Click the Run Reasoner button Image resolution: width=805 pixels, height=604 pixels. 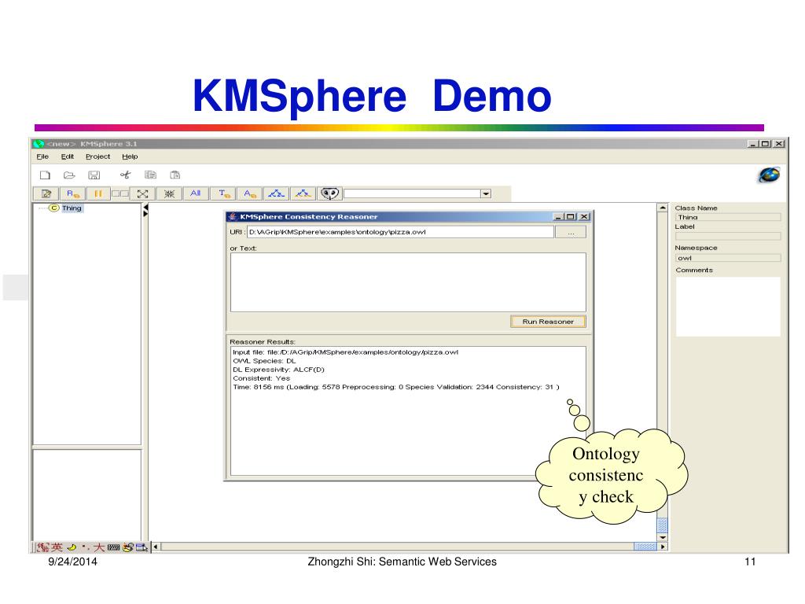548,322
